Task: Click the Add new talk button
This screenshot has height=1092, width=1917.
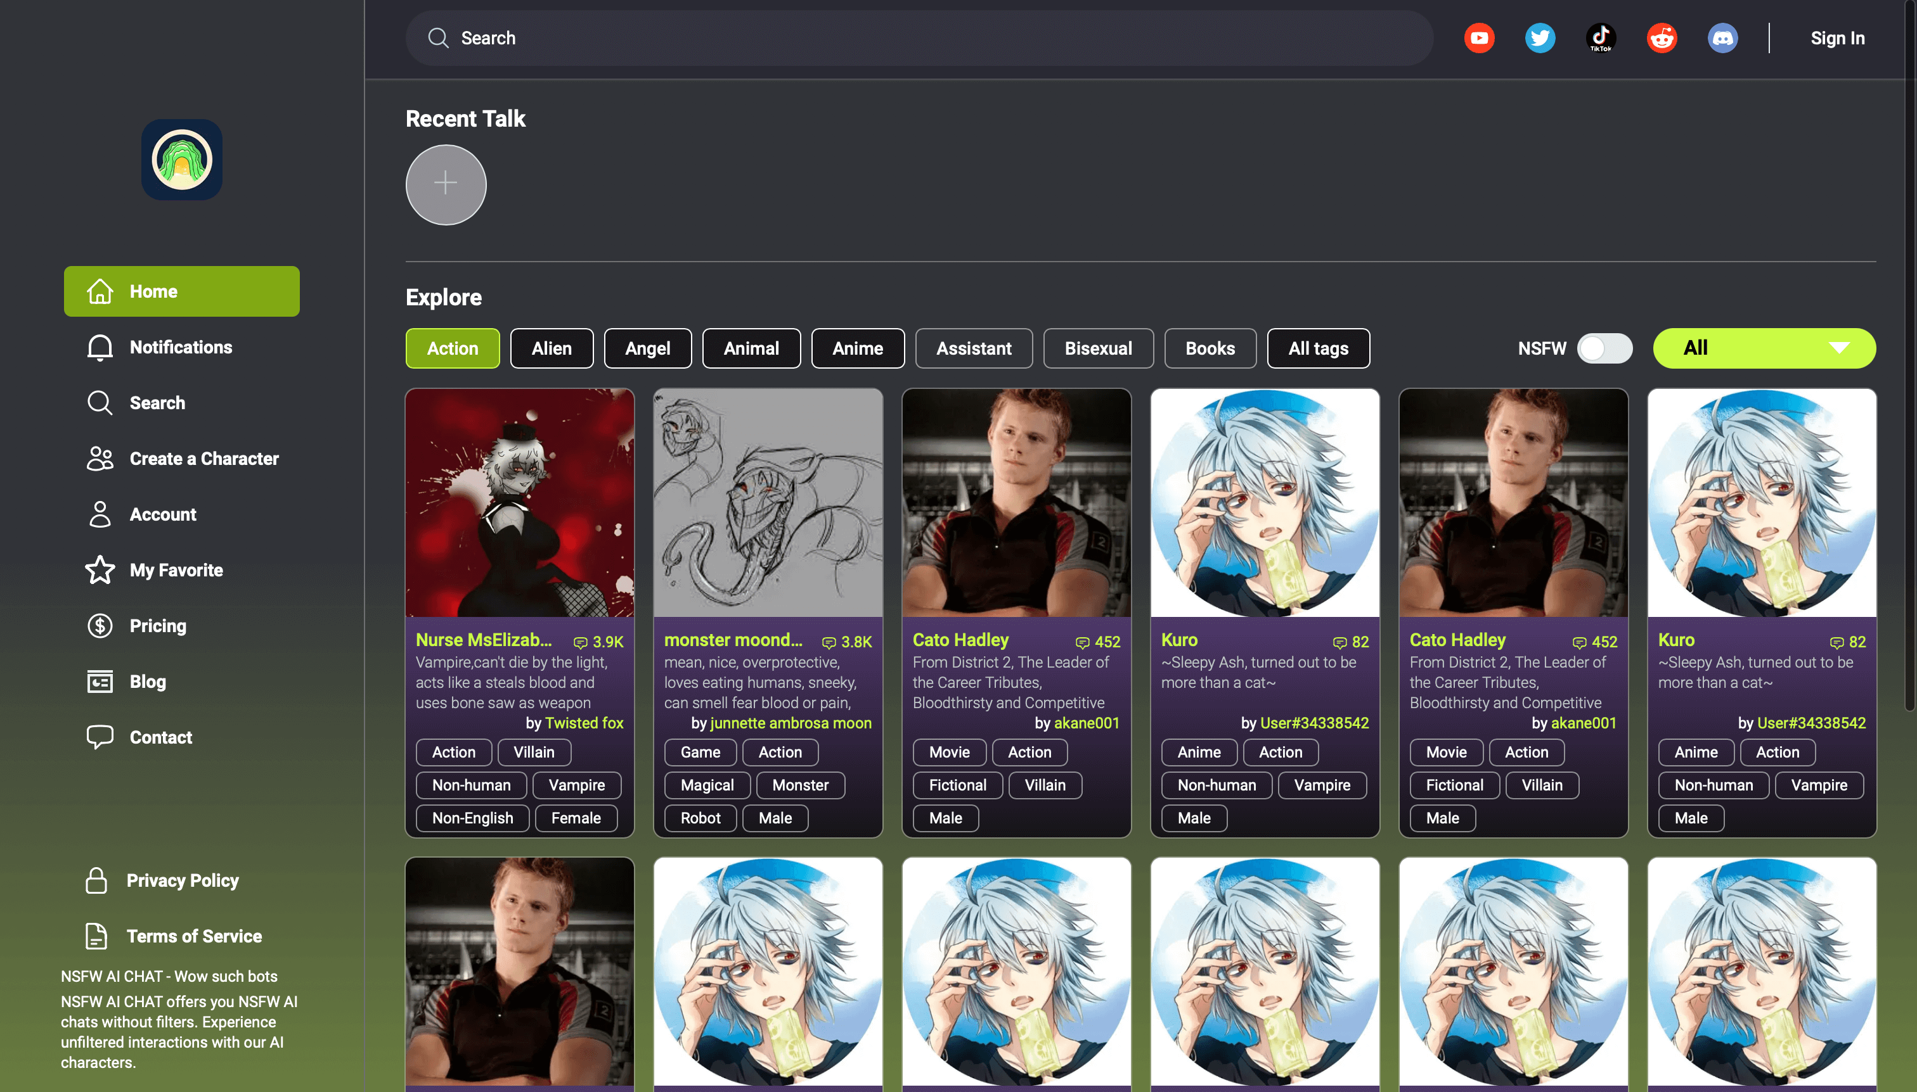Action: coord(445,184)
